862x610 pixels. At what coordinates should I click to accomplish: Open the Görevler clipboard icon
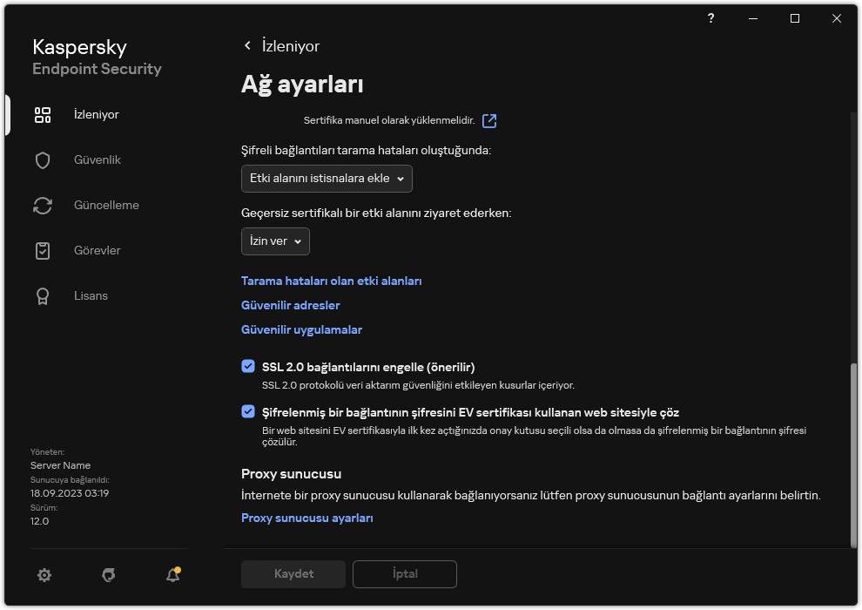click(43, 251)
